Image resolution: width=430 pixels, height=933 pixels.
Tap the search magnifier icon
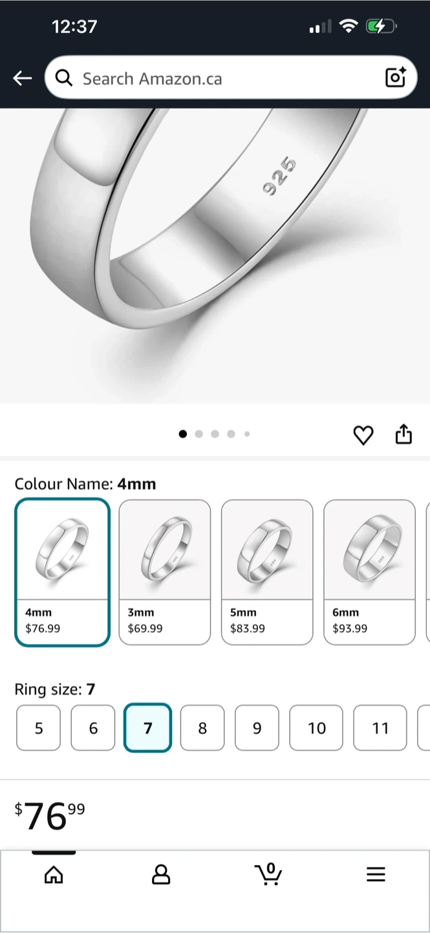[63, 78]
